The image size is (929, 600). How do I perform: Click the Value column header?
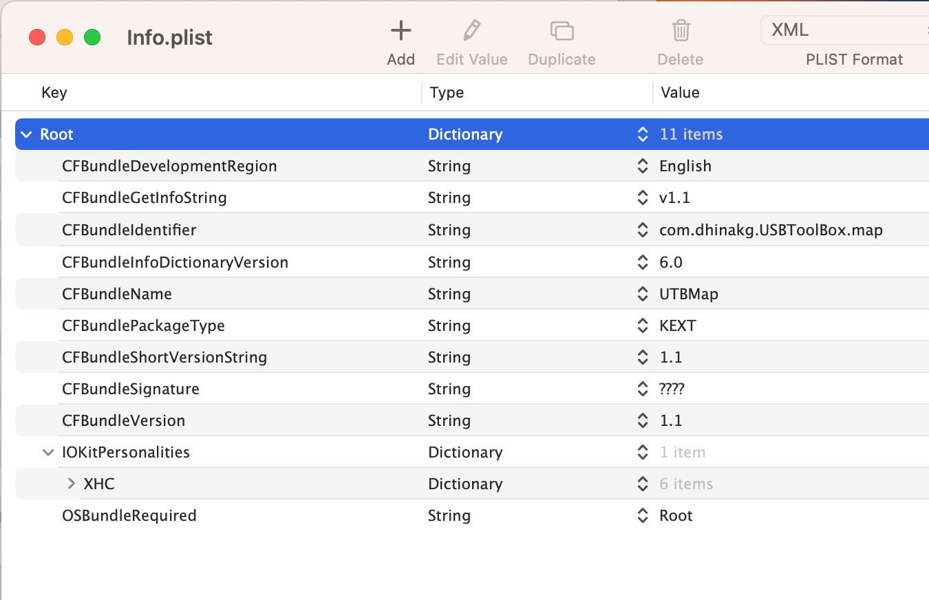point(680,92)
